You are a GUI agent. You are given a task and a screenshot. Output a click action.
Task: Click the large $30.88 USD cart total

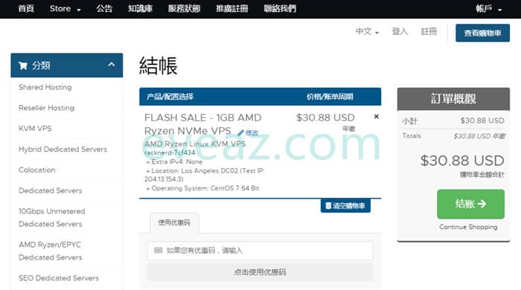coord(462,161)
